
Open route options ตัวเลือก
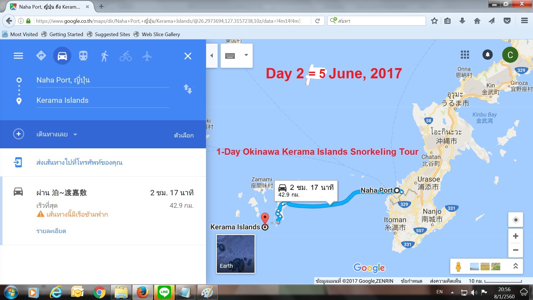(184, 135)
